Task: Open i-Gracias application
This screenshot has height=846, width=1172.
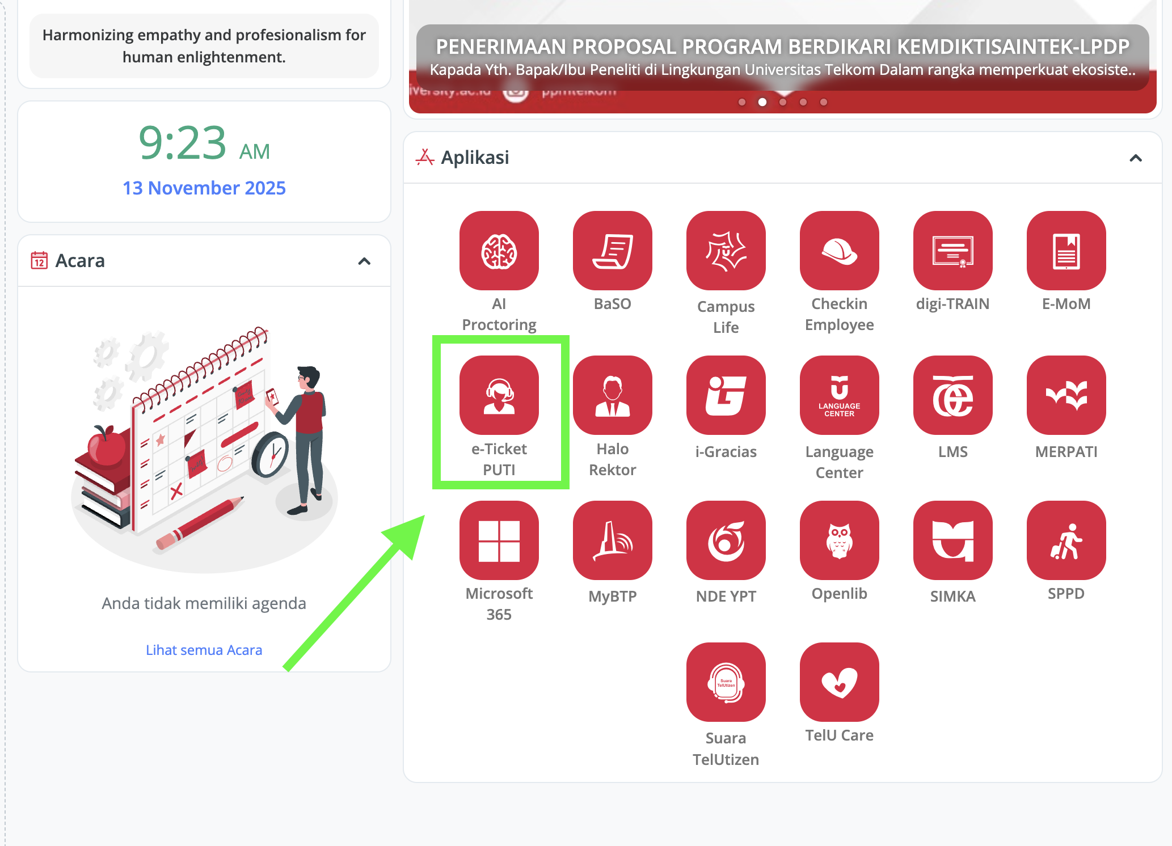Action: (x=726, y=396)
